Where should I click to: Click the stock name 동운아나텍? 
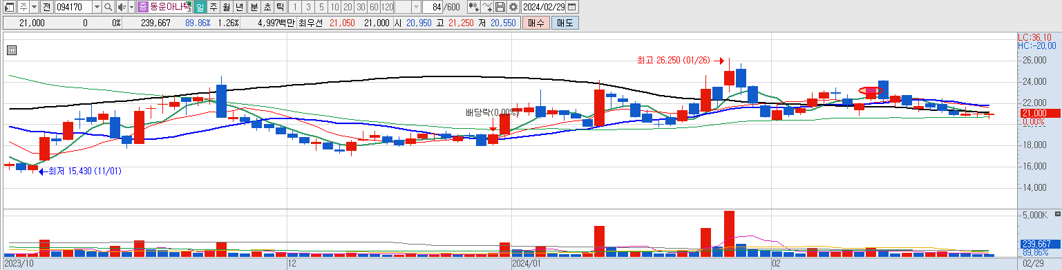(170, 7)
